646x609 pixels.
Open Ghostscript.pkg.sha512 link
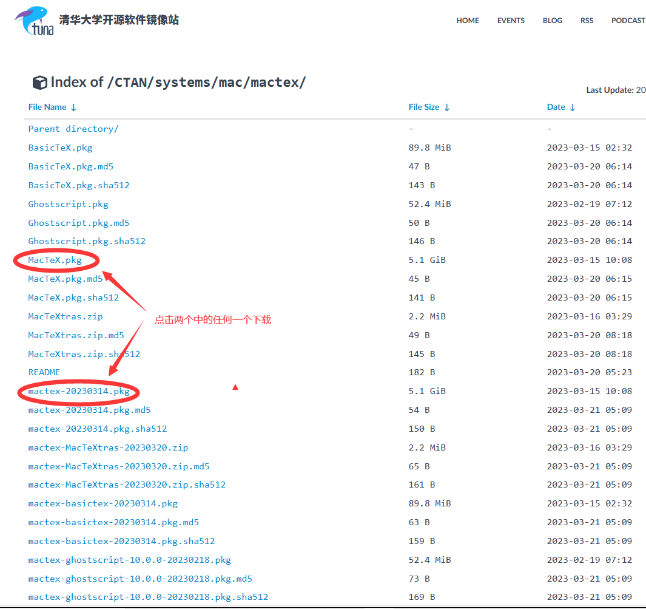pos(87,241)
